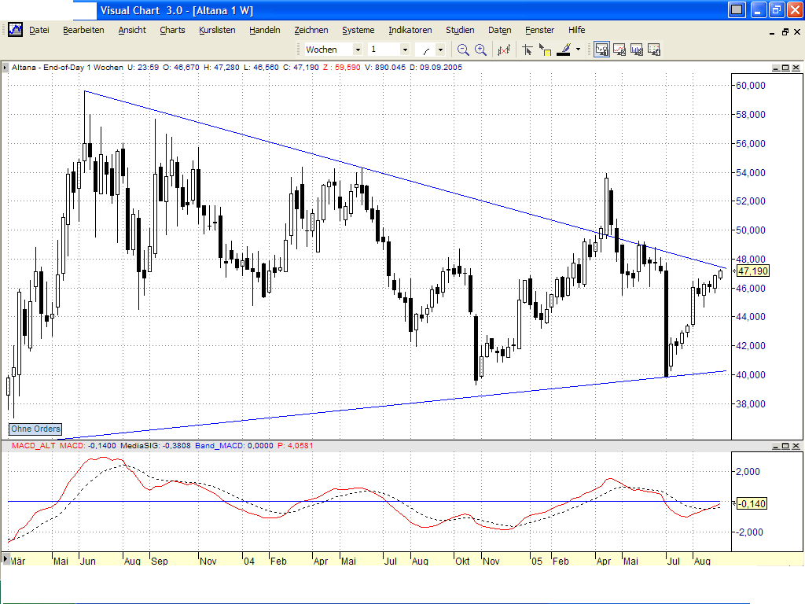
Task: Open the Wochen timeframe dropdown
Action: pos(358,49)
